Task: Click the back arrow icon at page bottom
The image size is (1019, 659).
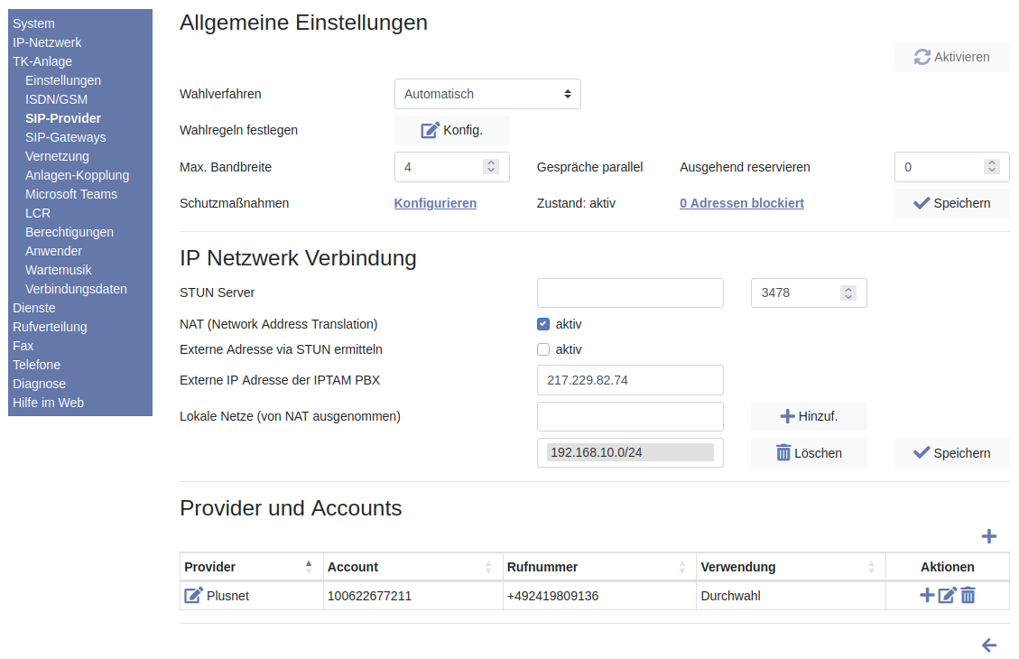Action: click(x=988, y=645)
